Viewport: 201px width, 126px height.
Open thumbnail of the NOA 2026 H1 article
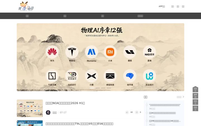click(x=30, y=108)
